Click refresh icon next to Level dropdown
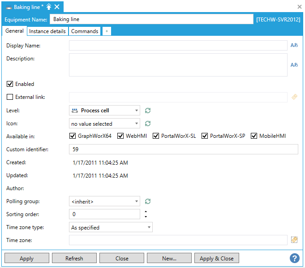The image size is (305, 268). (148, 111)
